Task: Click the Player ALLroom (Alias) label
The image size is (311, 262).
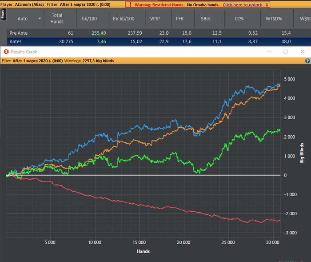Action: click(22, 4)
